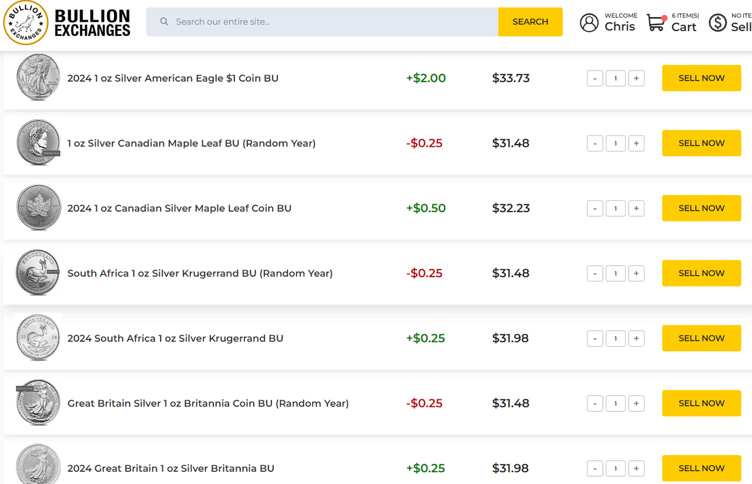Open the Krugerrand Random Year coin thumbnail
The image size is (752, 484).
click(x=38, y=273)
